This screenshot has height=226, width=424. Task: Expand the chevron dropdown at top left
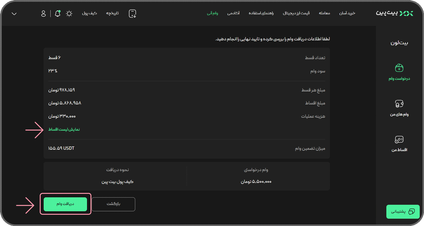[14, 14]
